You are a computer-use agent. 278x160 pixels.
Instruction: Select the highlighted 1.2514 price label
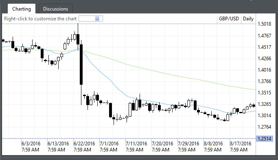(264, 138)
